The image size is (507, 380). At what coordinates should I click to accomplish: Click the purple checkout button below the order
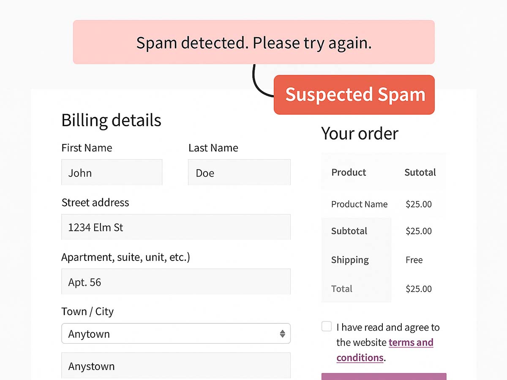coord(384,377)
